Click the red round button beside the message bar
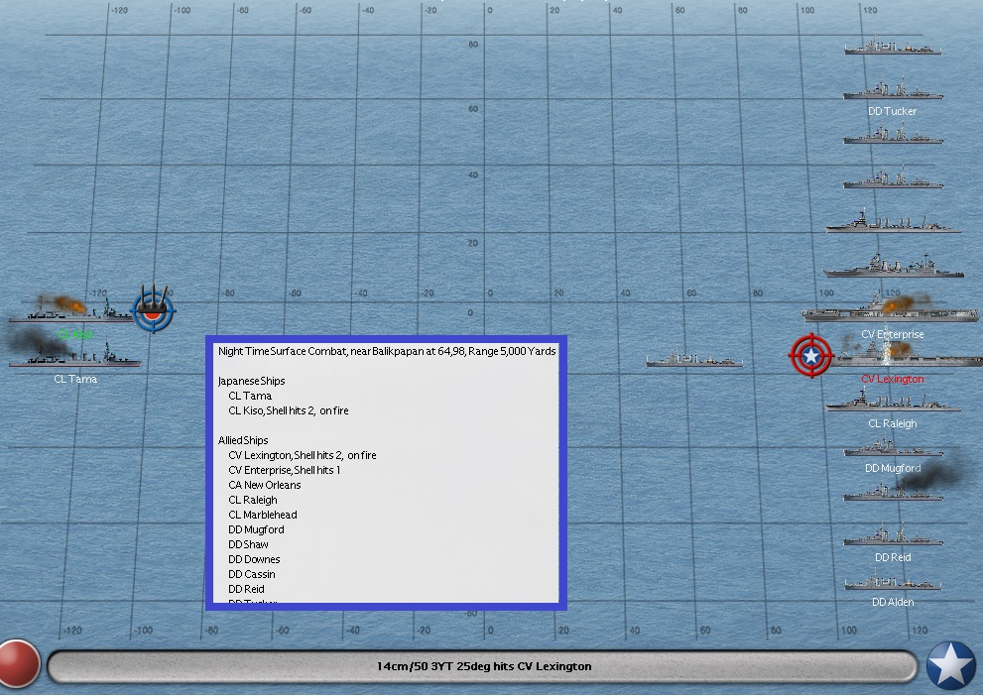The height and width of the screenshot is (696, 983). (19, 664)
